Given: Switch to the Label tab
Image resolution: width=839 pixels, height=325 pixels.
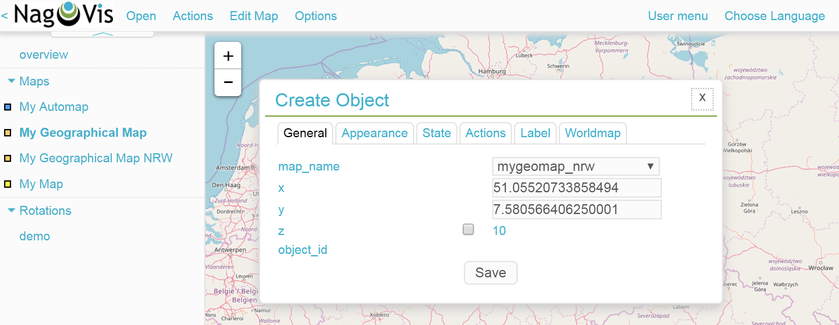Looking at the screenshot, I should 535,133.
